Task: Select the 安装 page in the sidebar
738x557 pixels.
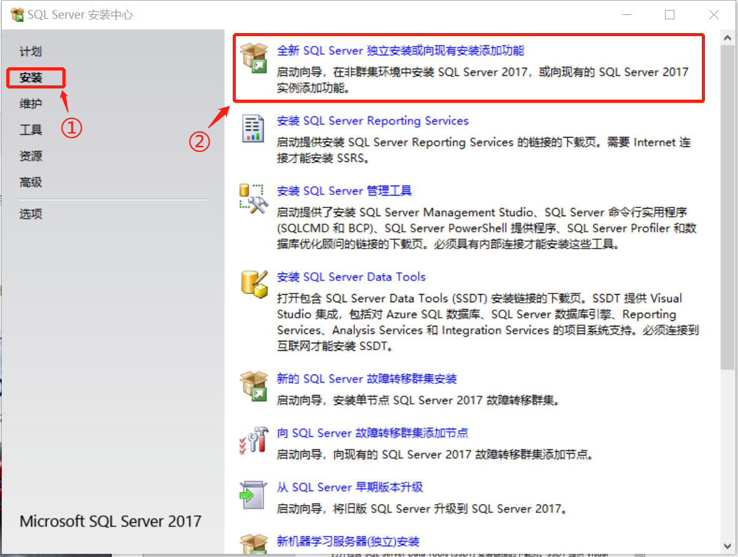Action: click(31, 77)
